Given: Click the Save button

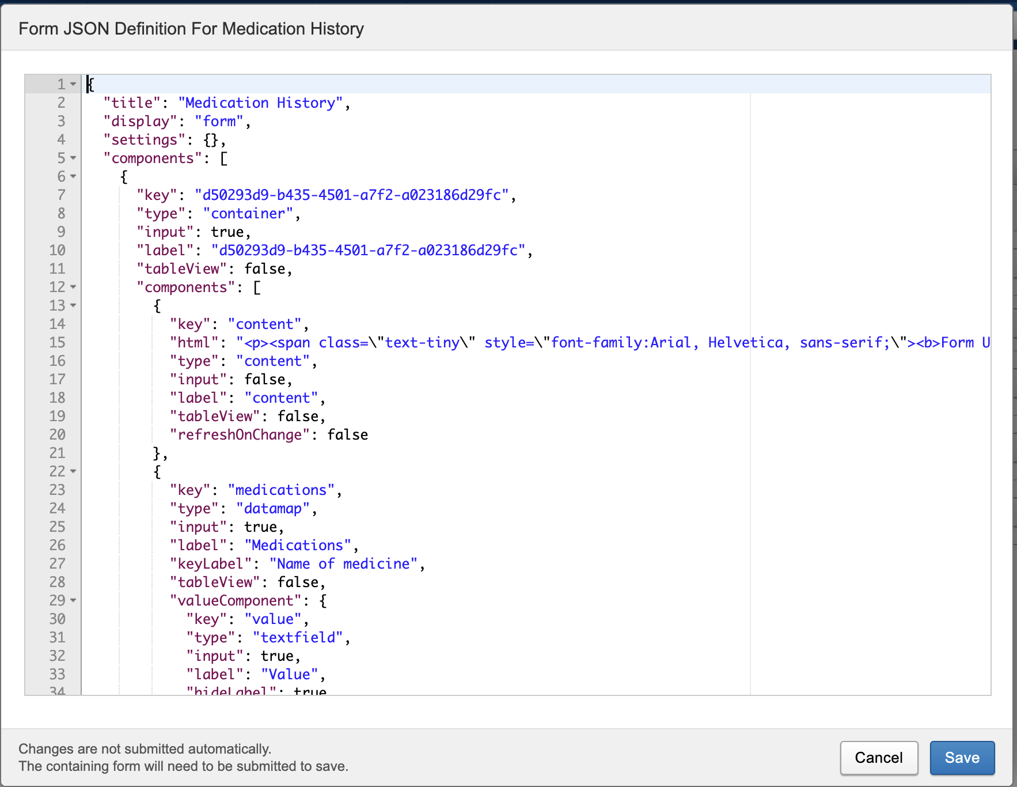Looking at the screenshot, I should tap(962, 758).
